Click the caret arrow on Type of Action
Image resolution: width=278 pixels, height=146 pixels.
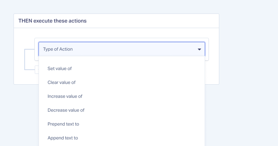pyautogui.click(x=199, y=49)
